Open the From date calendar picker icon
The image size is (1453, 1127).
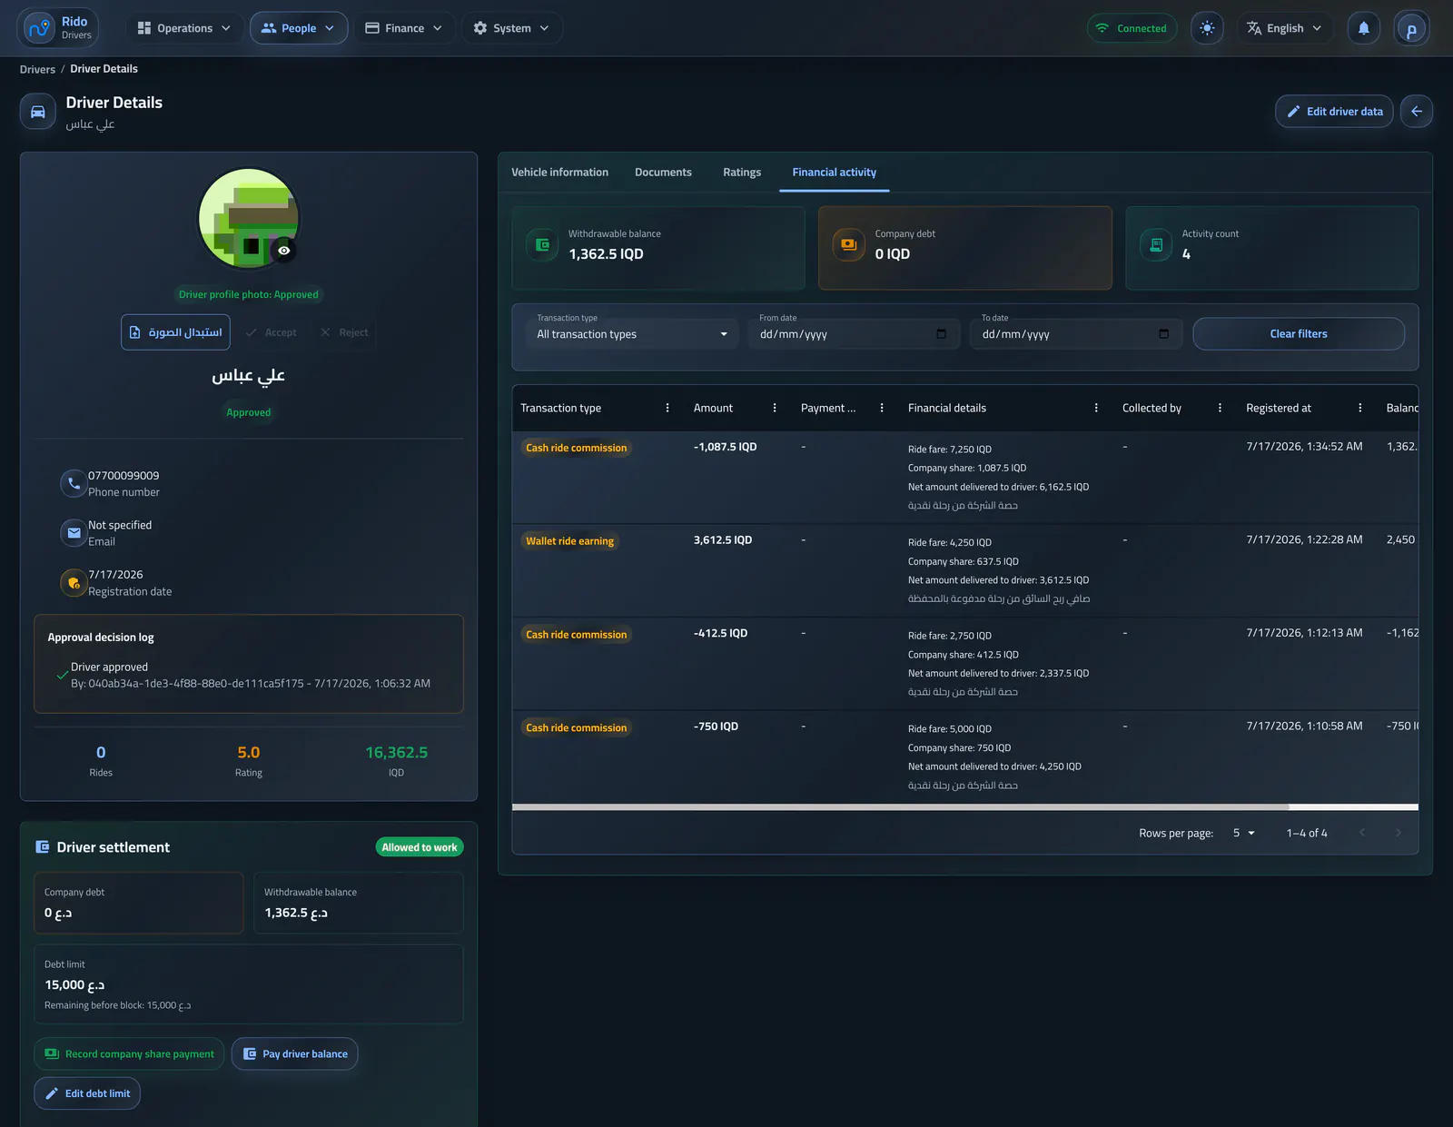point(941,334)
